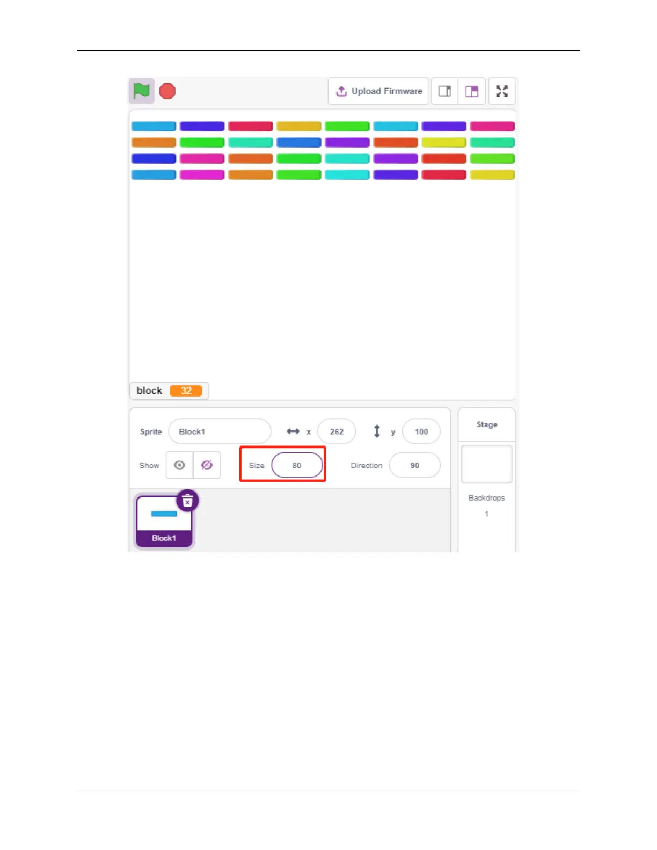Show the sprite using eye icon
The width and height of the screenshot is (657, 850).
179,465
